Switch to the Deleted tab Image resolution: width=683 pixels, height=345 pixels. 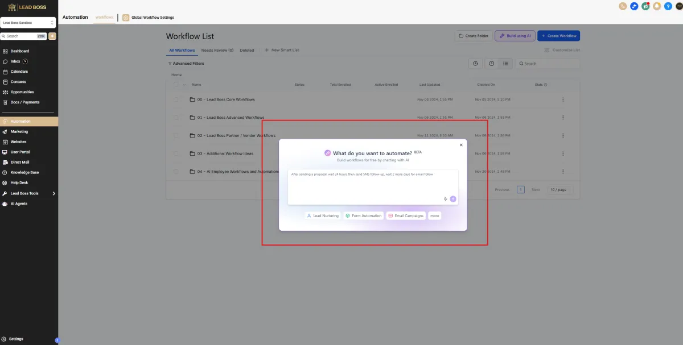[247, 50]
